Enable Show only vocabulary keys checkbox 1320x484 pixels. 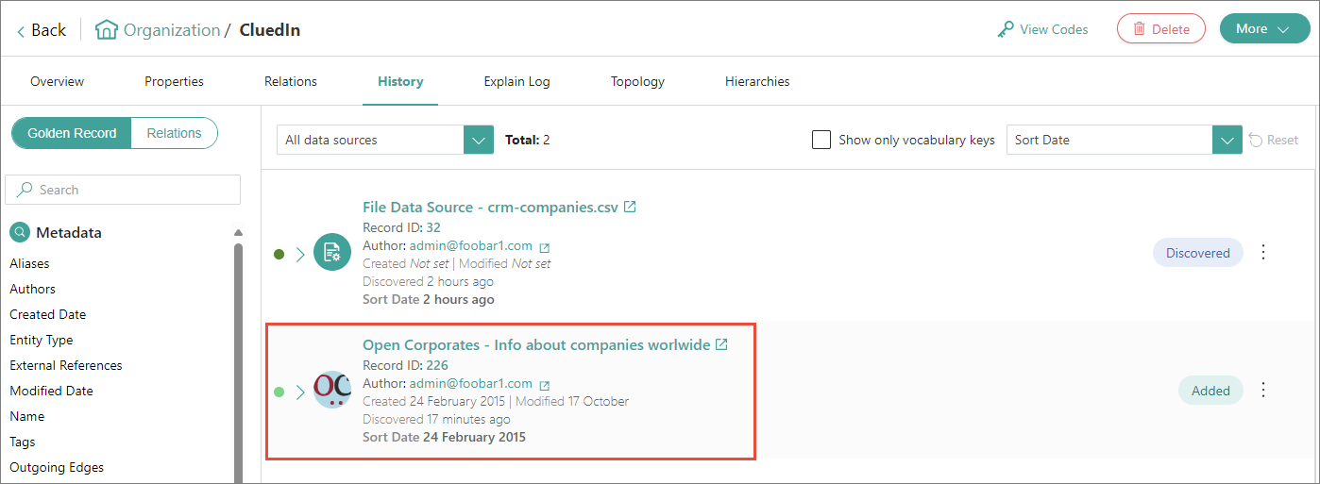tap(821, 140)
